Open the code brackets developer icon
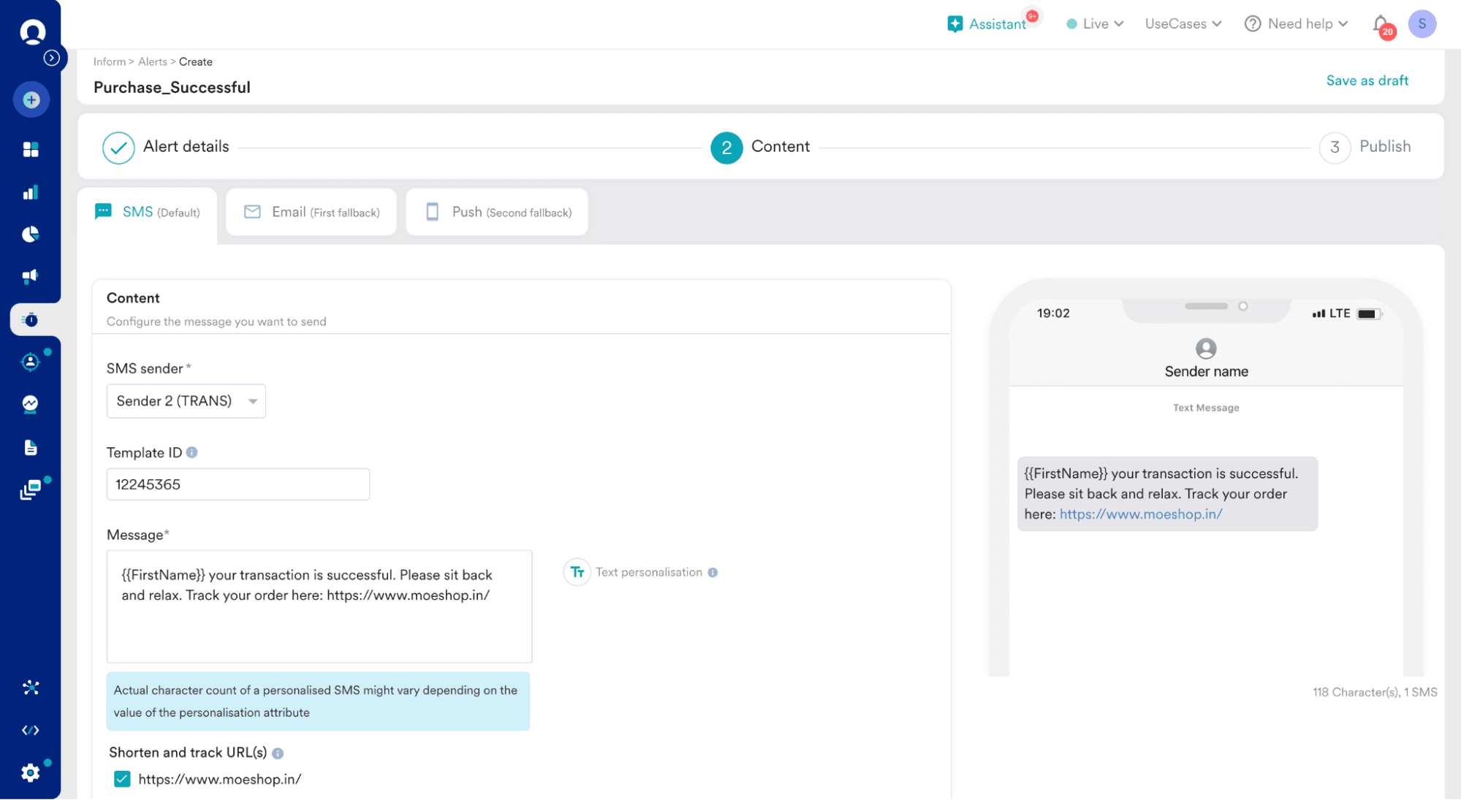Image resolution: width=1461 pixels, height=800 pixels. click(x=31, y=730)
